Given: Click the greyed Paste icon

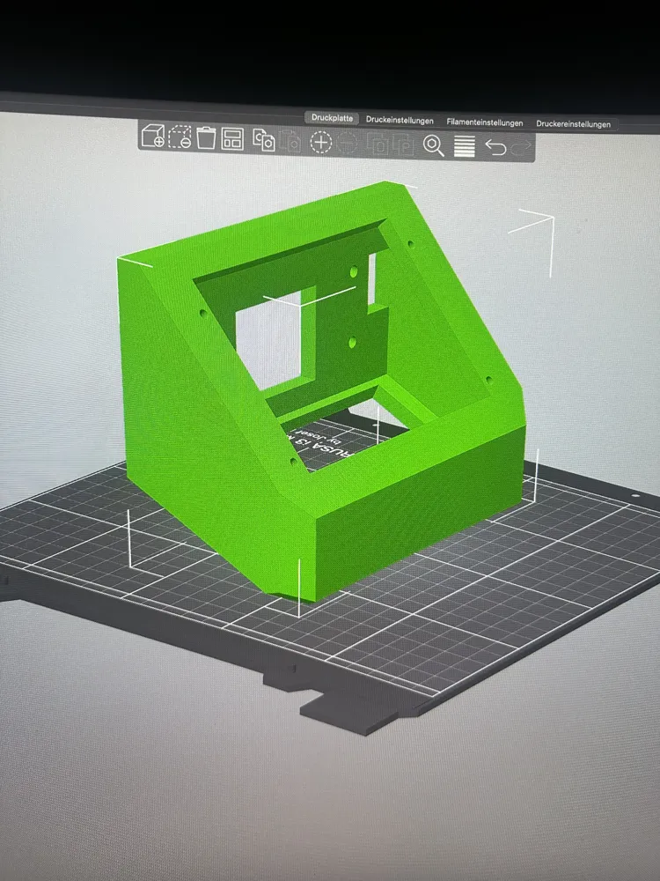Looking at the screenshot, I should (290, 140).
